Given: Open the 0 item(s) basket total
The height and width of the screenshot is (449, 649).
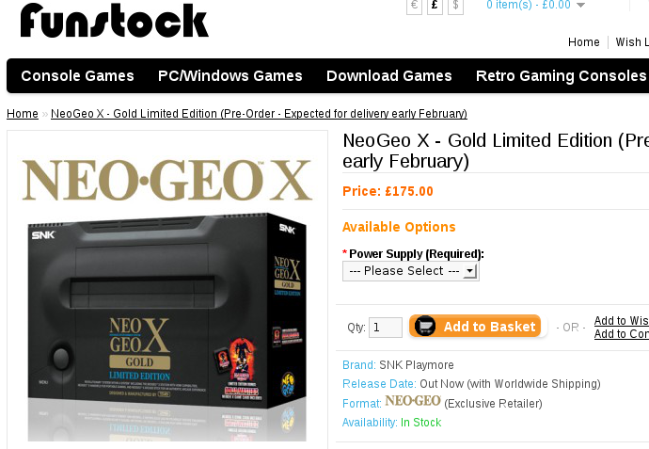Looking at the screenshot, I should tap(529, 5).
